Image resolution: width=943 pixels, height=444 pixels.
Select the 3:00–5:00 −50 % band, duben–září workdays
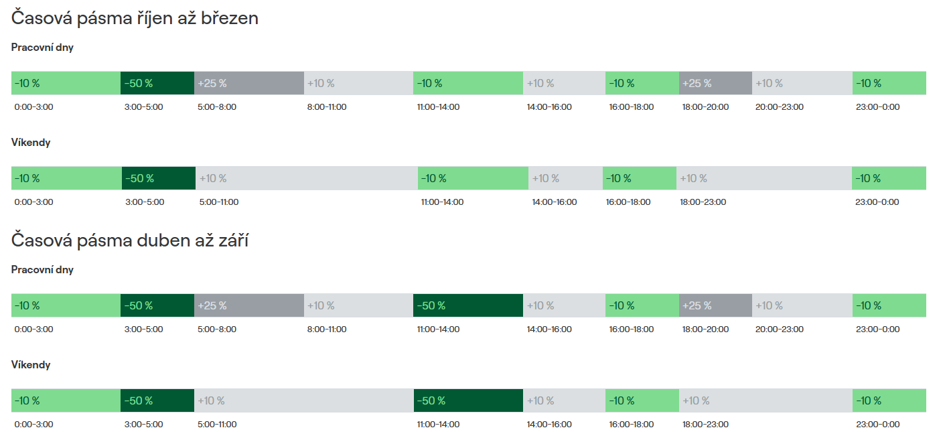click(157, 305)
